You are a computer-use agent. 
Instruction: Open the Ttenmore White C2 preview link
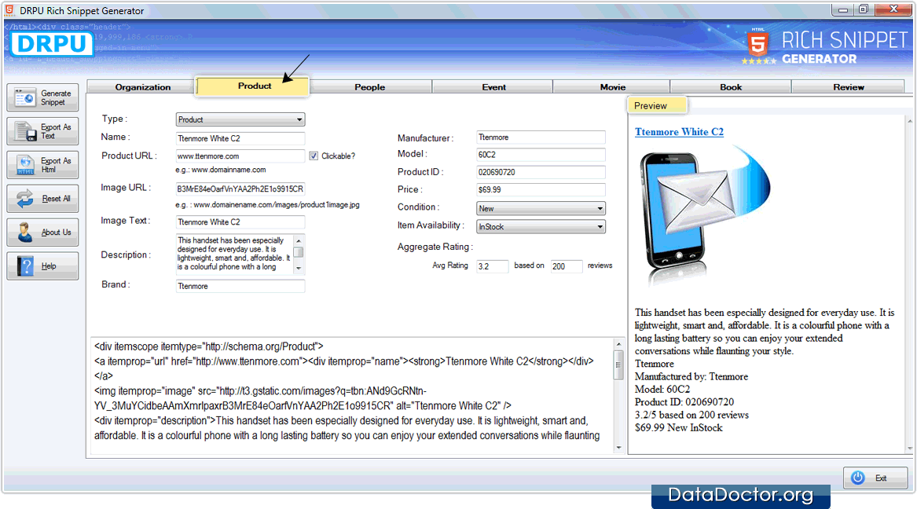click(x=679, y=132)
